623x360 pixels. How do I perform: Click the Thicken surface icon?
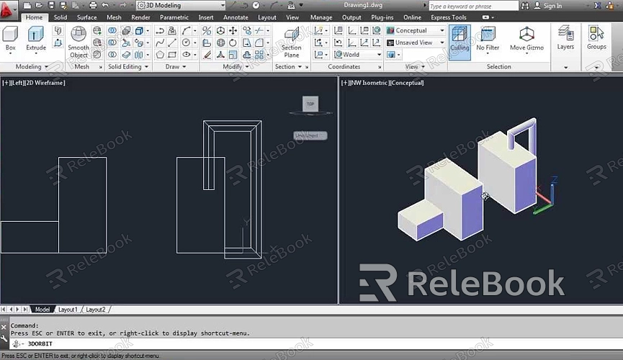(126, 55)
